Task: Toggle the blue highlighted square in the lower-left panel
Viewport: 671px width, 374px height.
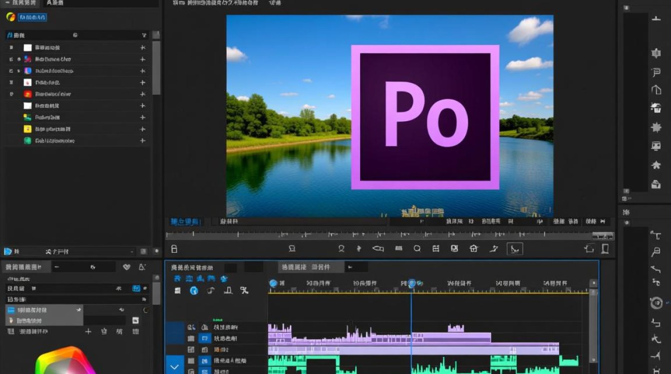Action: tap(136, 288)
